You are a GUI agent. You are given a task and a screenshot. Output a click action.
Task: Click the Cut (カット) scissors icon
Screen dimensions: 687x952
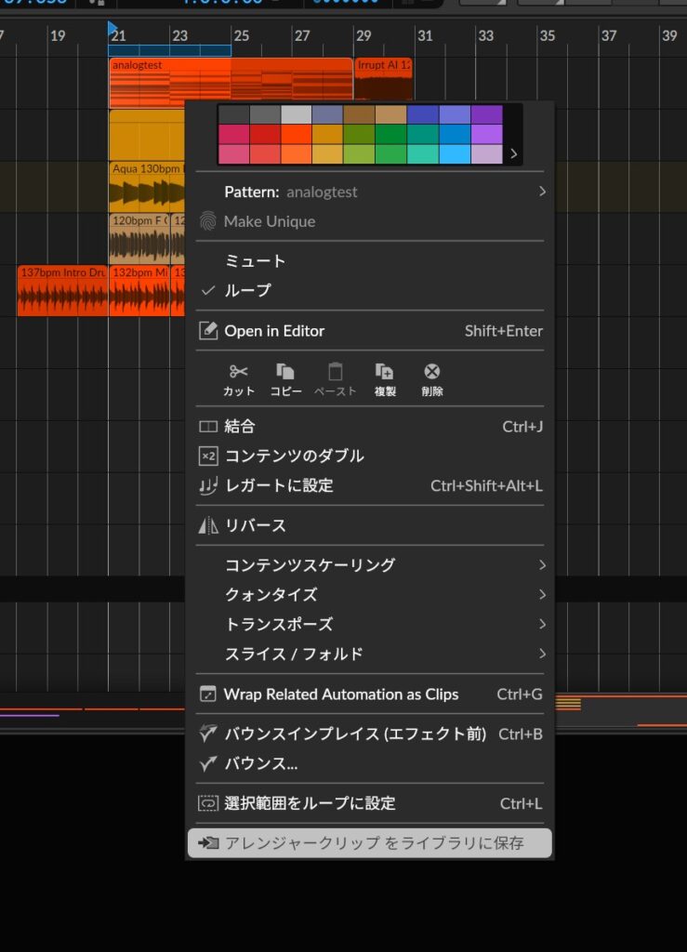pyautogui.click(x=238, y=372)
